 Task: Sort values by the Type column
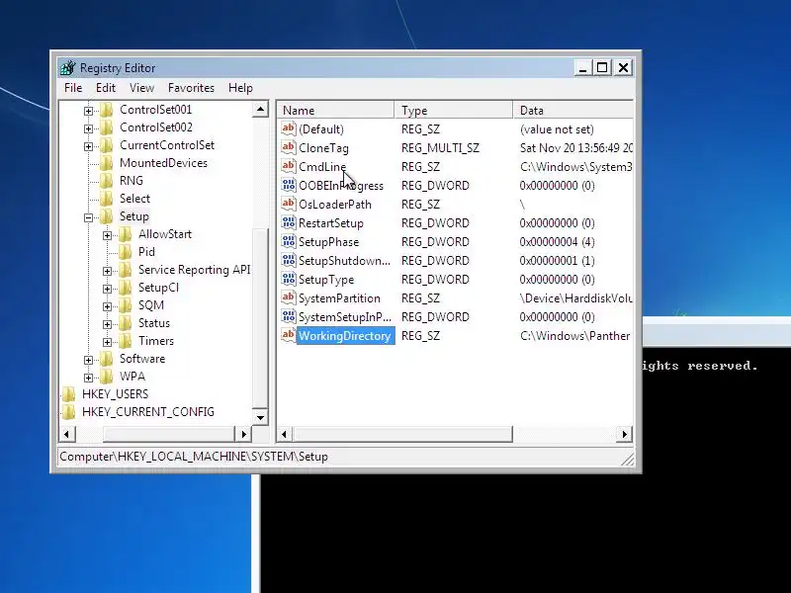click(454, 110)
